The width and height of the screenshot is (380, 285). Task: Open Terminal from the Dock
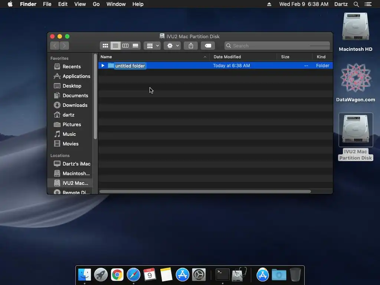[223, 275]
